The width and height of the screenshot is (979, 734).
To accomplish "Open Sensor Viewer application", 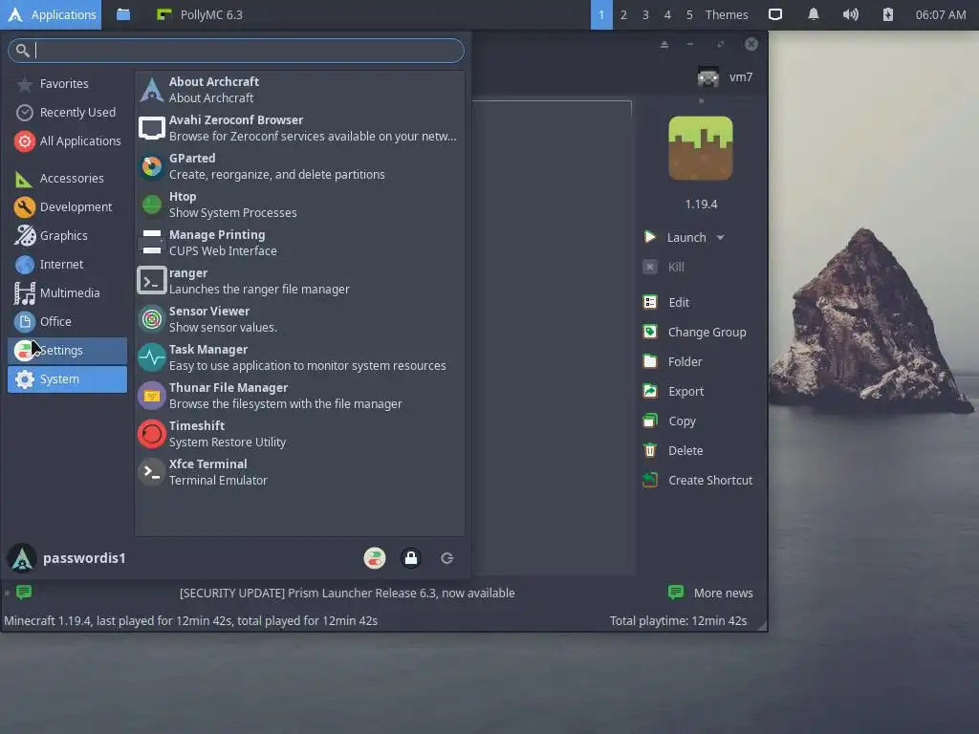I will pyautogui.click(x=299, y=319).
